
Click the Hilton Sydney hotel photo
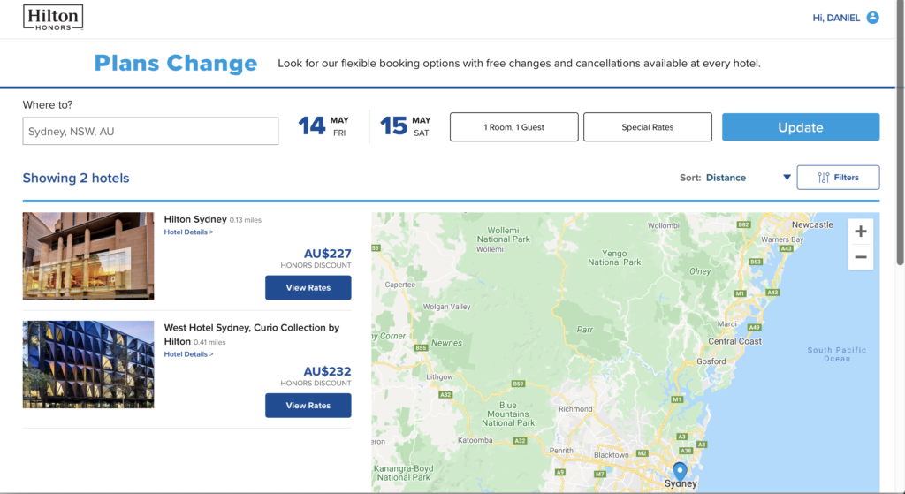[88, 255]
